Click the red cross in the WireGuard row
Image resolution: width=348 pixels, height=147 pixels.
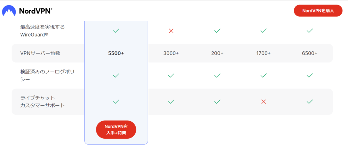tap(171, 31)
